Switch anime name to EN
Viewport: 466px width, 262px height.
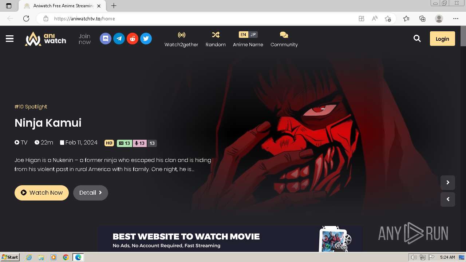coord(243,35)
